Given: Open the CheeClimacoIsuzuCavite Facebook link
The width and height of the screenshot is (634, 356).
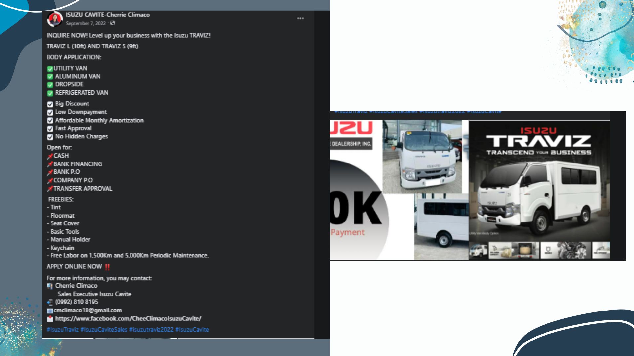Looking at the screenshot, I should point(128,319).
